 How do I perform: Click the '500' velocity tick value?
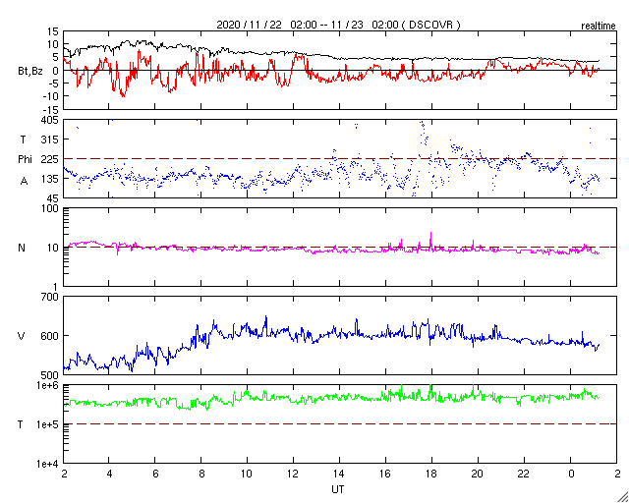[x=50, y=375]
